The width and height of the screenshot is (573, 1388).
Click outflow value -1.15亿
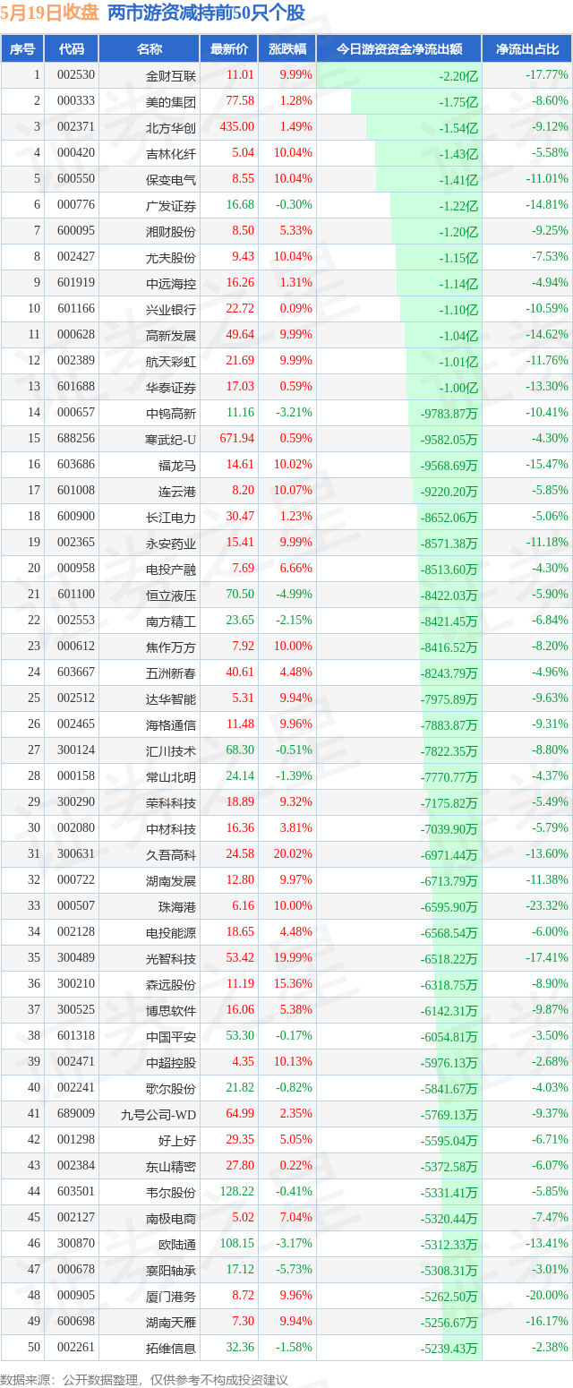(x=458, y=258)
